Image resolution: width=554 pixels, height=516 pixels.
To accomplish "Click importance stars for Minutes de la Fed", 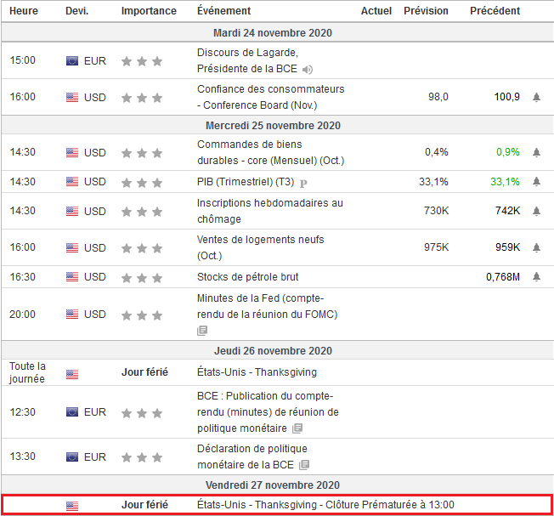I will 142,315.
